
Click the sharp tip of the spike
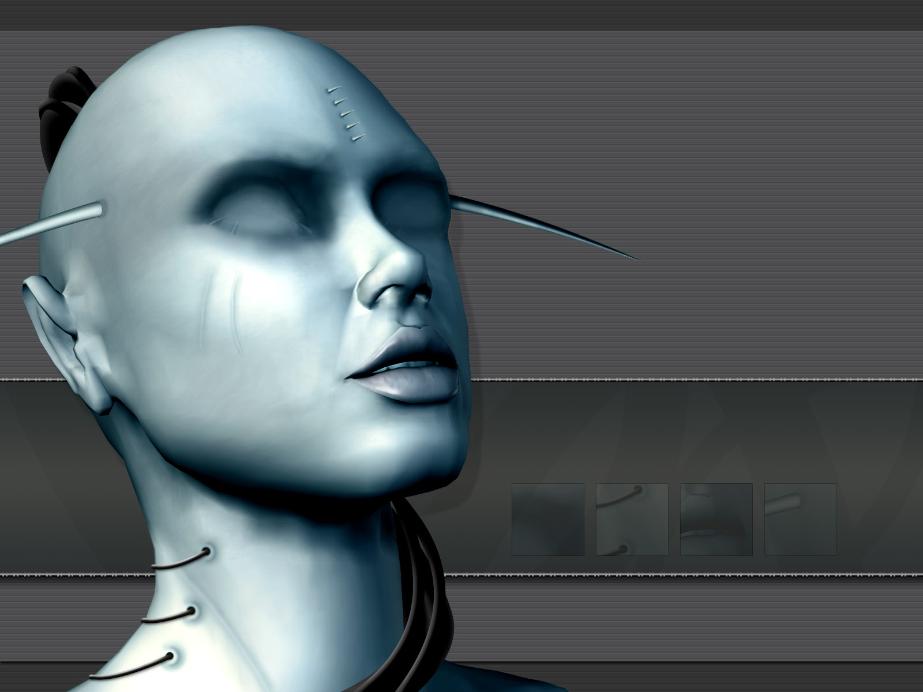pos(637,259)
